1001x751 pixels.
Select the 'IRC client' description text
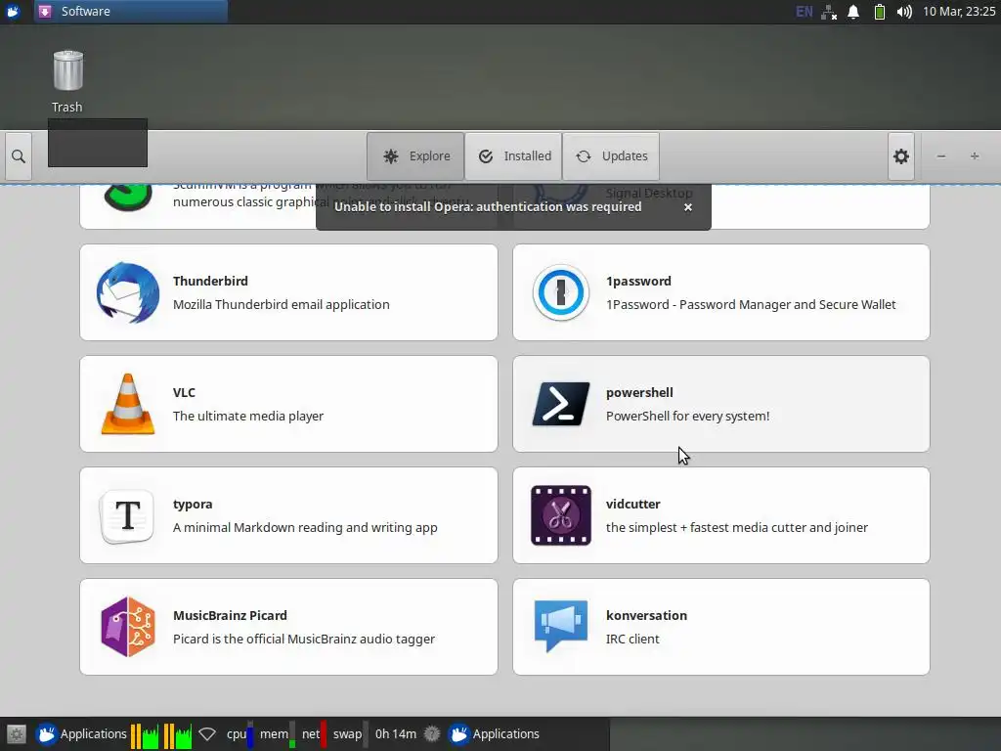pos(632,639)
